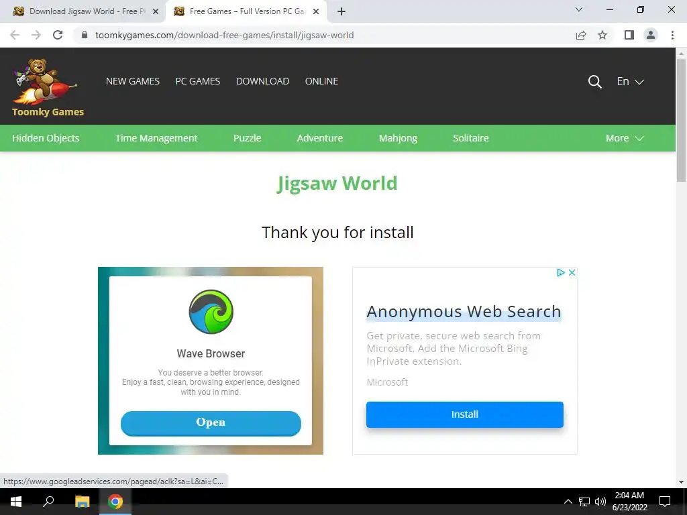Image resolution: width=687 pixels, height=515 pixels.
Task: Click the Wave Browser logo icon
Action: click(211, 312)
